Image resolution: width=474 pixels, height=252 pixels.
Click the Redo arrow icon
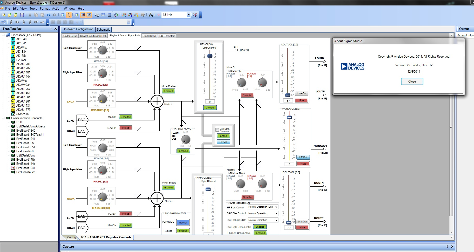tap(55, 15)
